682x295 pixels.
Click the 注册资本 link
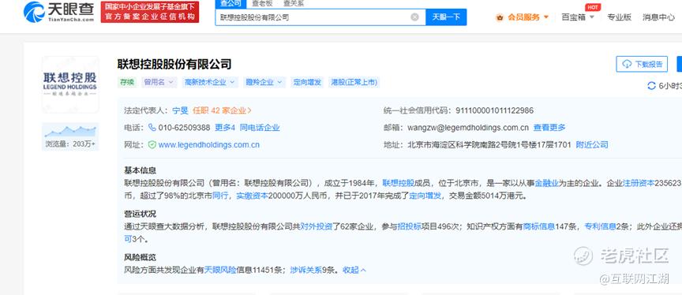coord(639,183)
